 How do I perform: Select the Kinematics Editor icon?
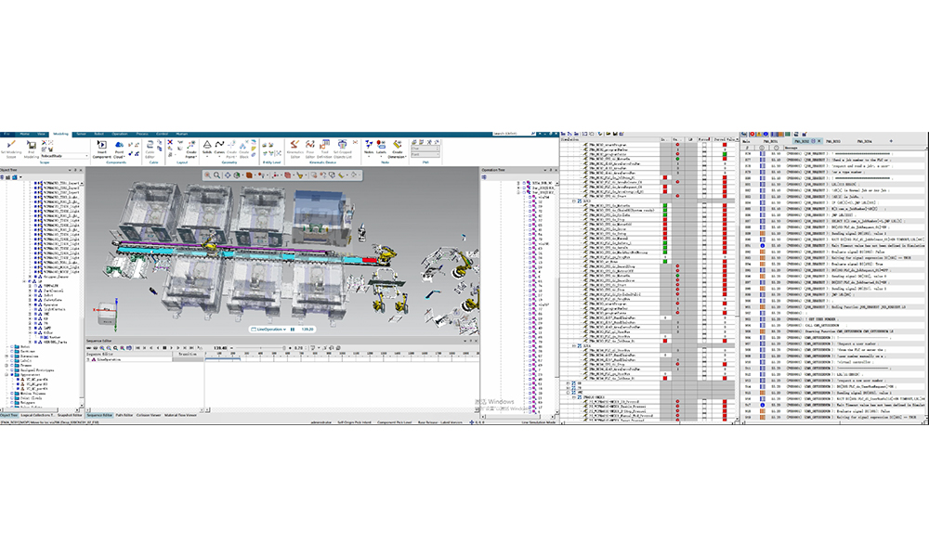(x=294, y=147)
